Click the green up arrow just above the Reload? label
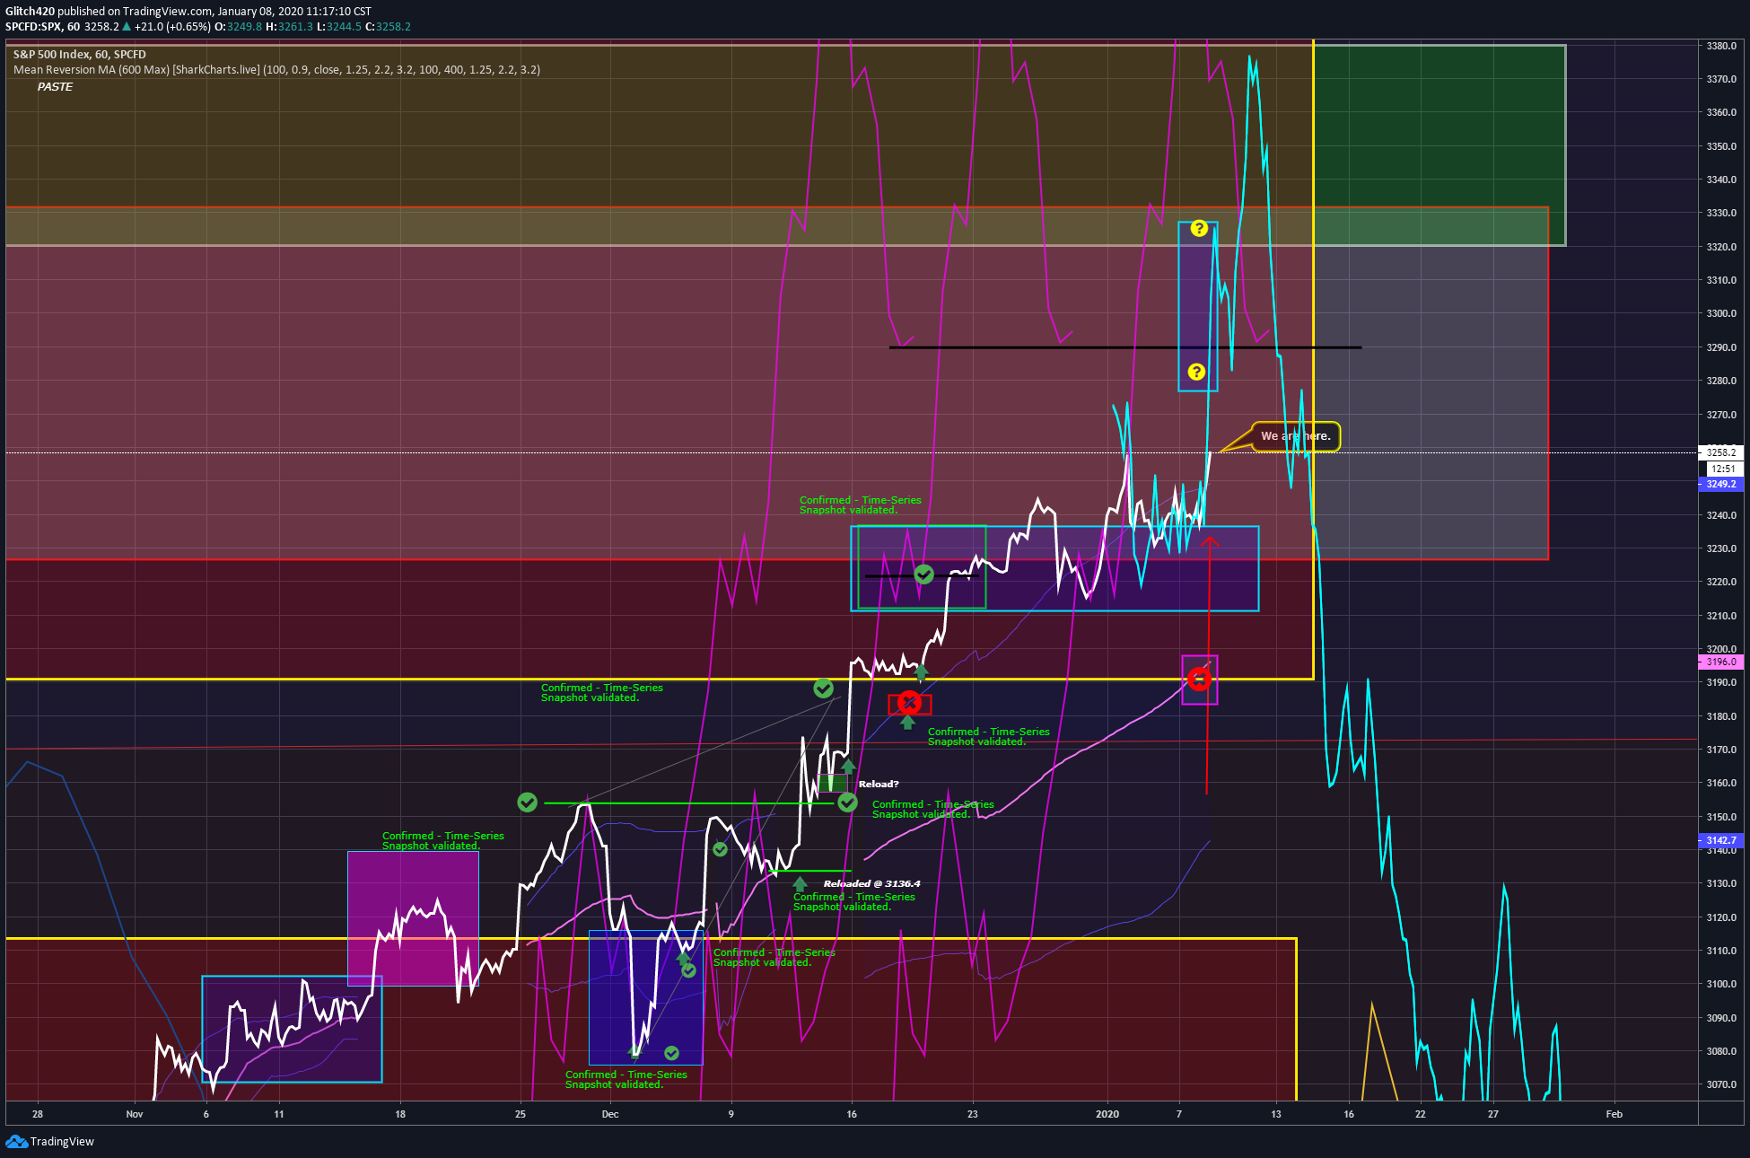 click(x=848, y=767)
